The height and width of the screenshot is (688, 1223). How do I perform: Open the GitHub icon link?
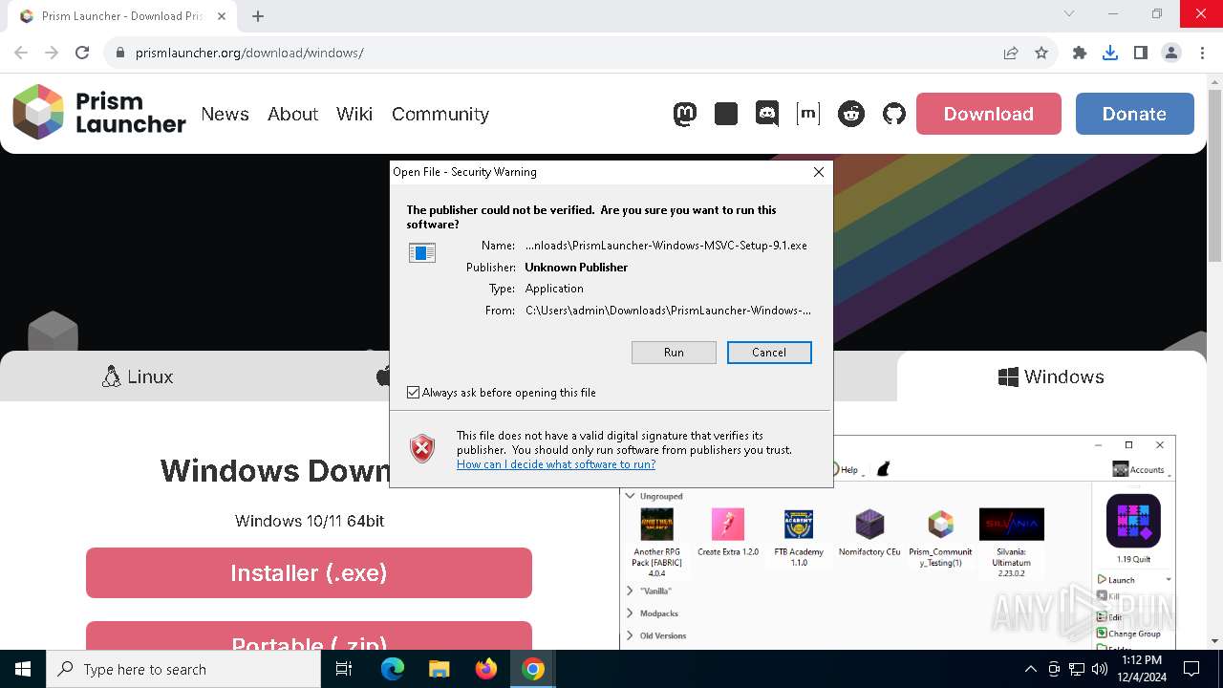click(x=893, y=114)
